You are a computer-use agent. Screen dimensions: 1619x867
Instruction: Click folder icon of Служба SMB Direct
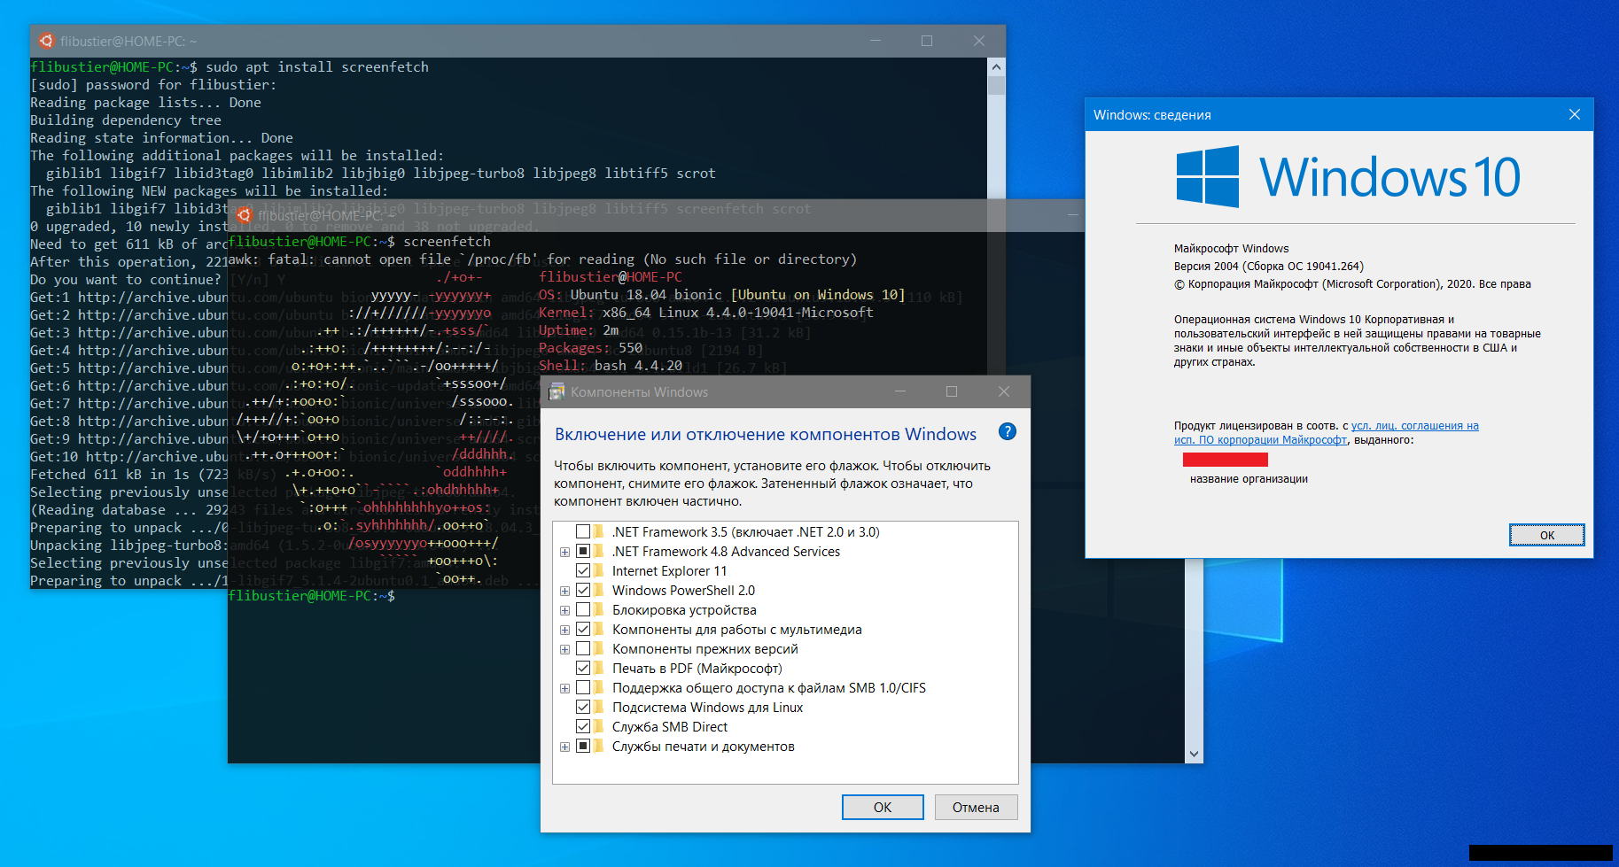point(600,726)
